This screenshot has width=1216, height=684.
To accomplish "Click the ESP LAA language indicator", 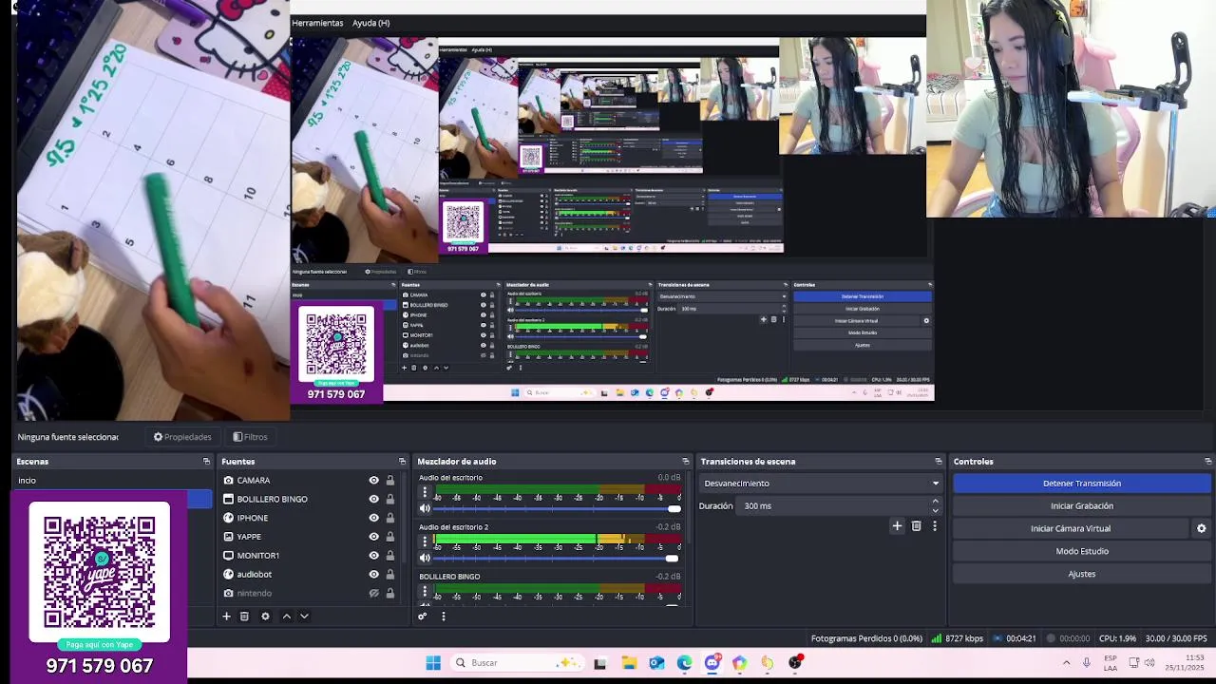I will 1111,663.
